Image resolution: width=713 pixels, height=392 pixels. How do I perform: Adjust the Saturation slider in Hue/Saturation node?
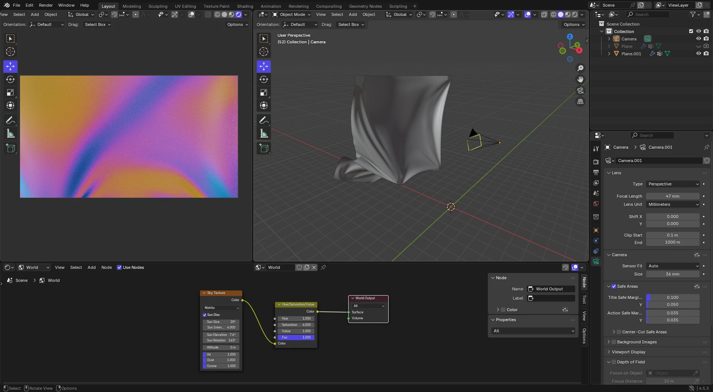click(x=296, y=325)
